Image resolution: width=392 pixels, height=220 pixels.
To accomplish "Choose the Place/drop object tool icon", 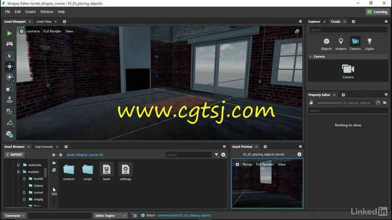I will click(x=9, y=100).
